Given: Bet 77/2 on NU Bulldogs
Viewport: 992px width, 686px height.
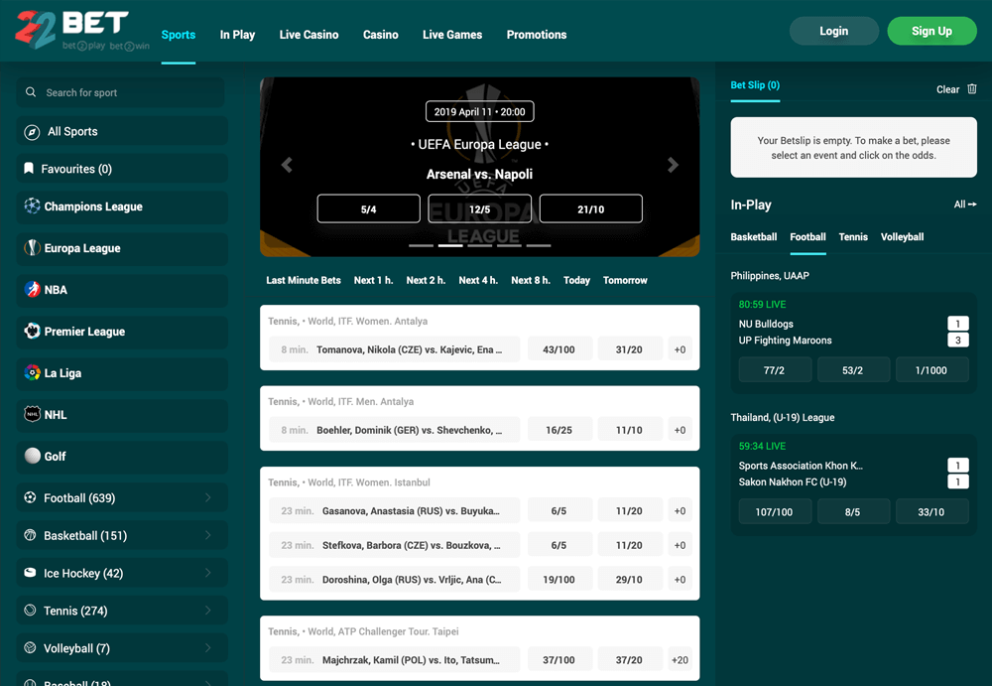Looking at the screenshot, I should pos(774,370).
